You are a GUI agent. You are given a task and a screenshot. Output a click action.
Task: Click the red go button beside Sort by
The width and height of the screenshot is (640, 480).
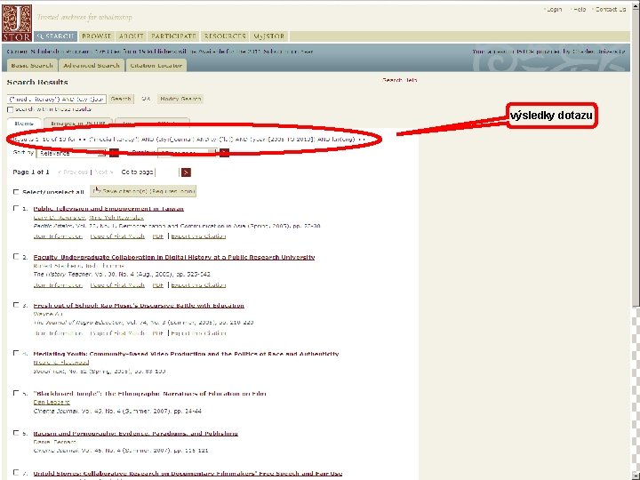coord(114,153)
